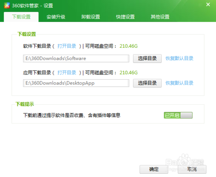Click the E:\360Downloads\DesktopApp path field
Image resolution: width=216 pixels, height=177 pixels.
point(76,83)
